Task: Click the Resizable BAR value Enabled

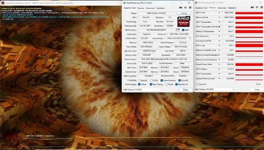Action: click(x=183, y=76)
